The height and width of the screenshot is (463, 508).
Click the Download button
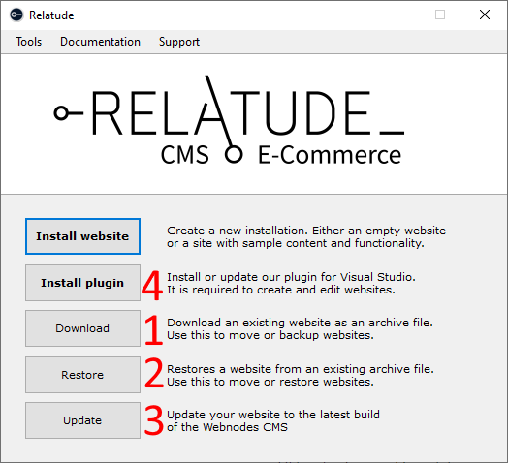tap(82, 328)
